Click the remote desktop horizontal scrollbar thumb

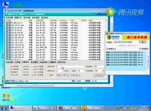pos(35,85)
